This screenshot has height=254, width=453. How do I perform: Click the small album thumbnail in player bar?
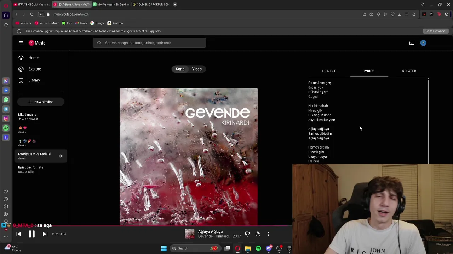pos(190,234)
